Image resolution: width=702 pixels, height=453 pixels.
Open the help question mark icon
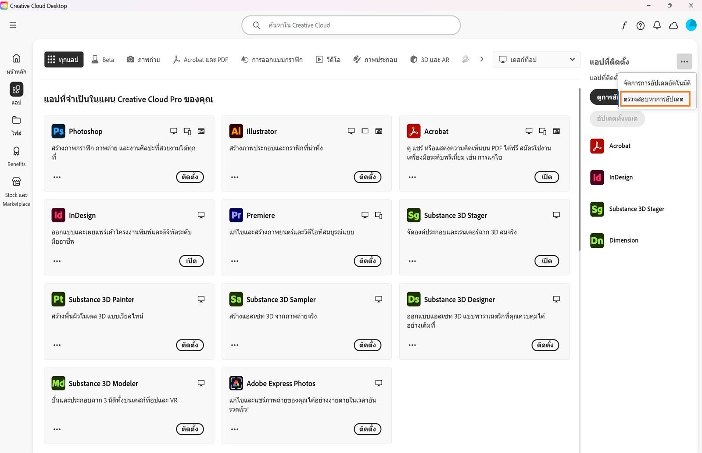pyautogui.click(x=641, y=25)
